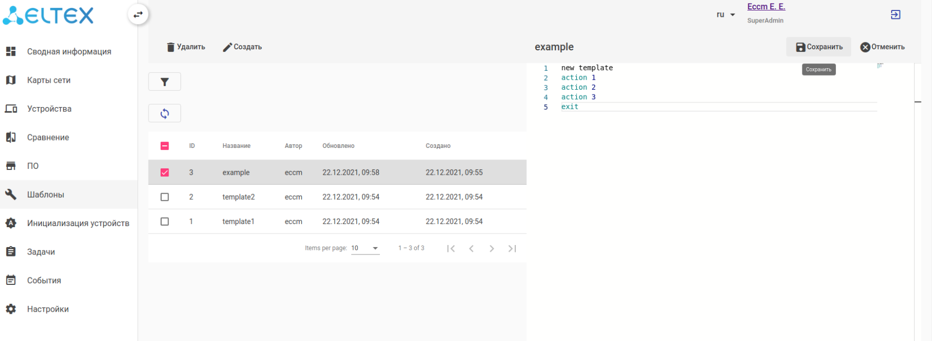The height and width of the screenshot is (341, 932).
Task: Open the Устройства menu section
Action: pyautogui.click(x=49, y=109)
